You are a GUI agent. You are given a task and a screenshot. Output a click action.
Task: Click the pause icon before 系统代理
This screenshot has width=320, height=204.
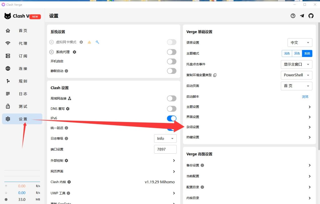point(52,52)
